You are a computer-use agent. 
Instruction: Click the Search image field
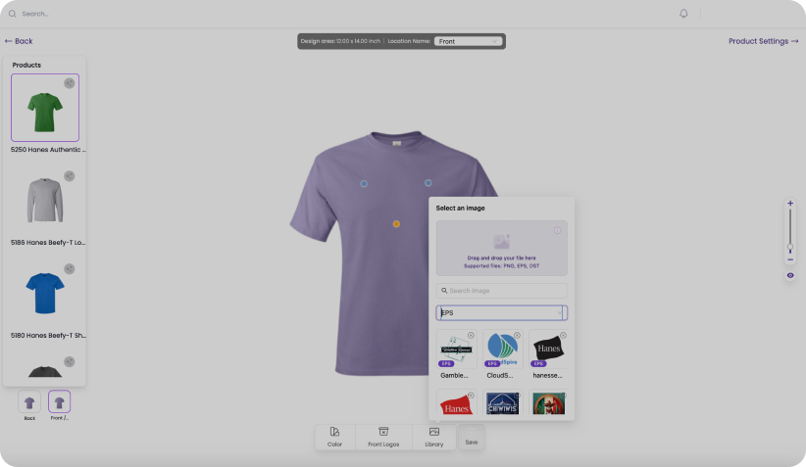502,291
